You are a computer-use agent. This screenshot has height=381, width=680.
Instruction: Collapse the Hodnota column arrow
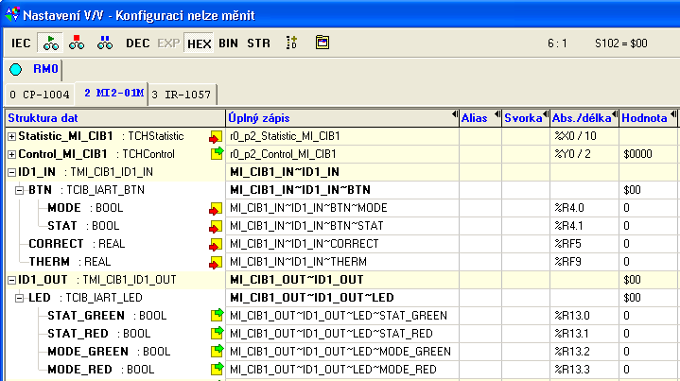pos(672,114)
